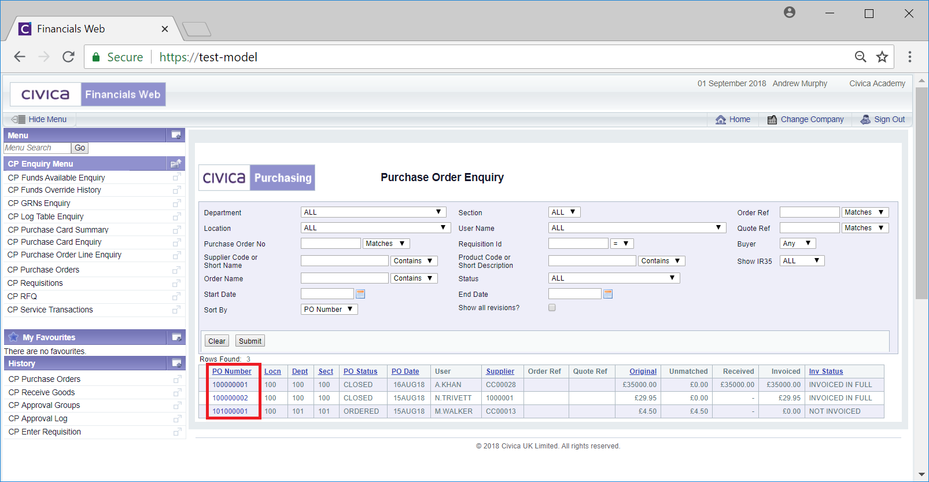
Task: Click the Hide Menu icon
Action: pyautogui.click(x=19, y=119)
